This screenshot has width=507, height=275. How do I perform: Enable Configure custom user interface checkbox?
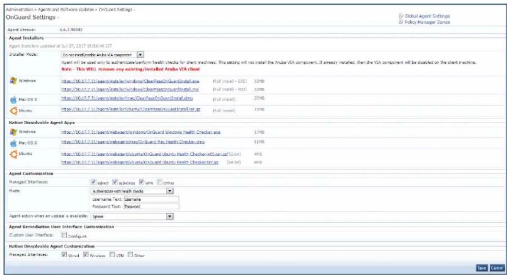coord(64,235)
